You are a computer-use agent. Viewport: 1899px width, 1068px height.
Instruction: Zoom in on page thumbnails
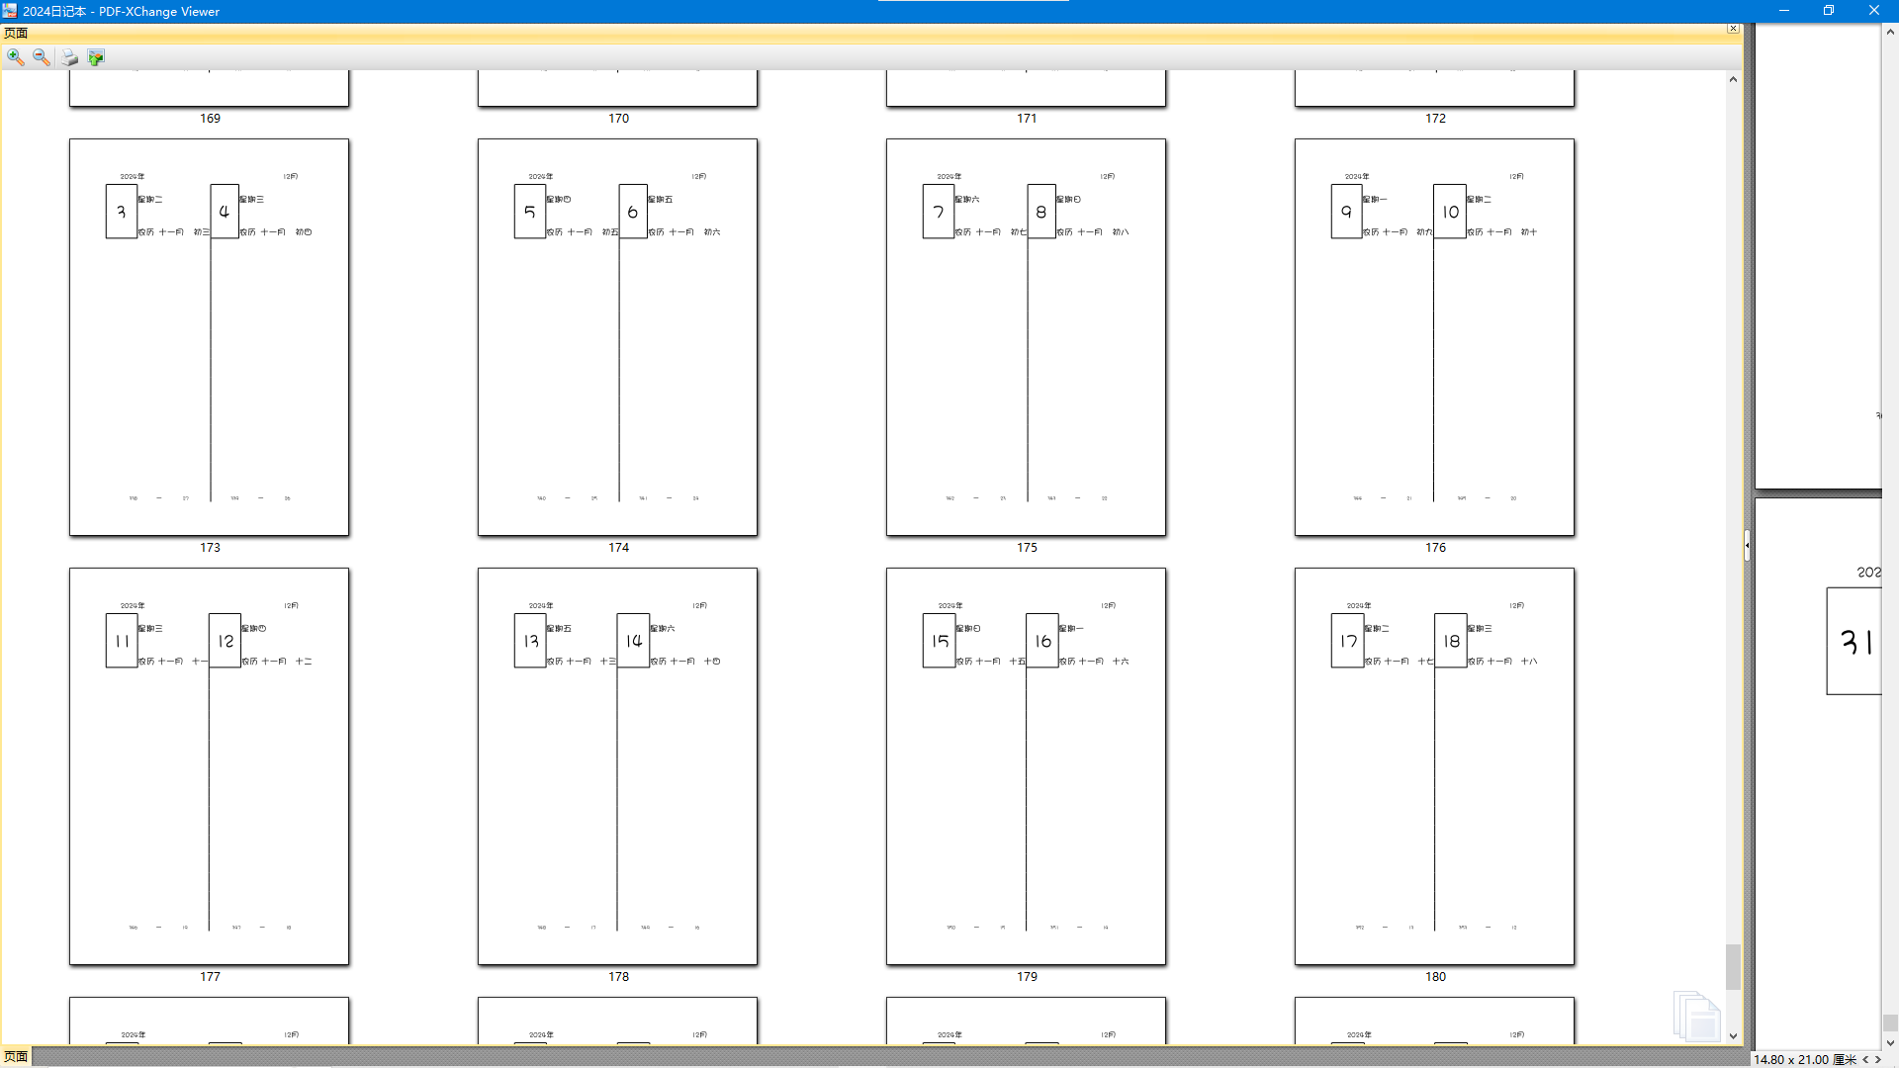click(15, 57)
